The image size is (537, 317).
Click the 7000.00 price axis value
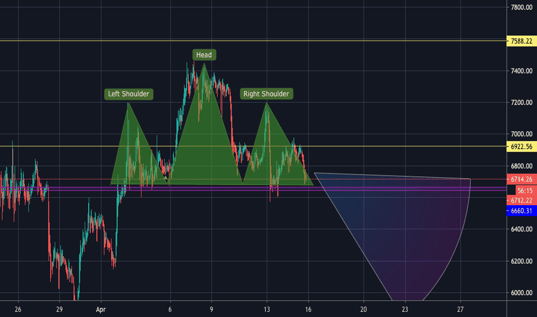521,134
